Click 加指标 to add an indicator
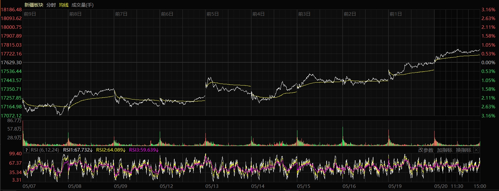 click(444, 150)
